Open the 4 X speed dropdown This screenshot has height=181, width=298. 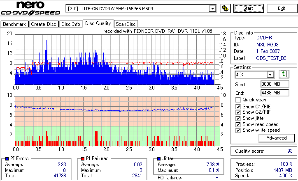(x=270, y=75)
